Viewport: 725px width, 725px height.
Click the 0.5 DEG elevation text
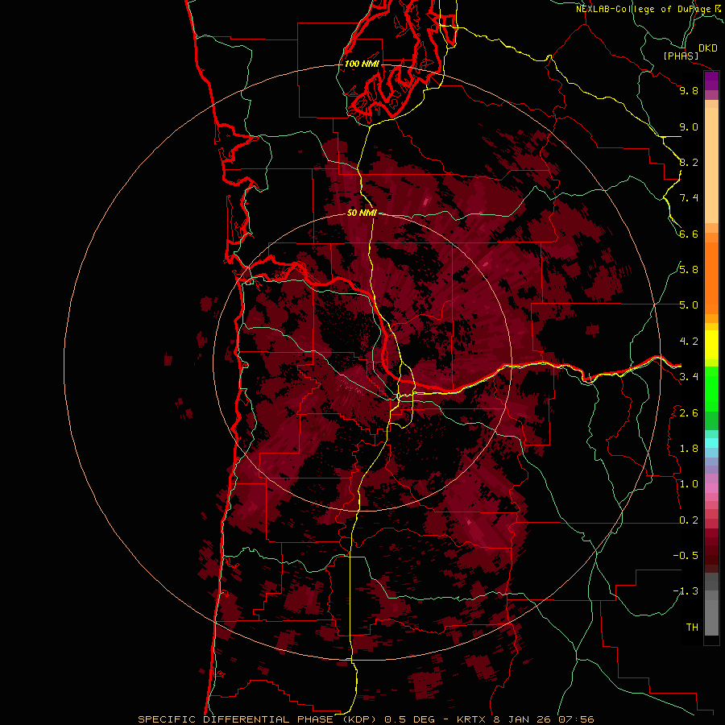click(x=409, y=719)
